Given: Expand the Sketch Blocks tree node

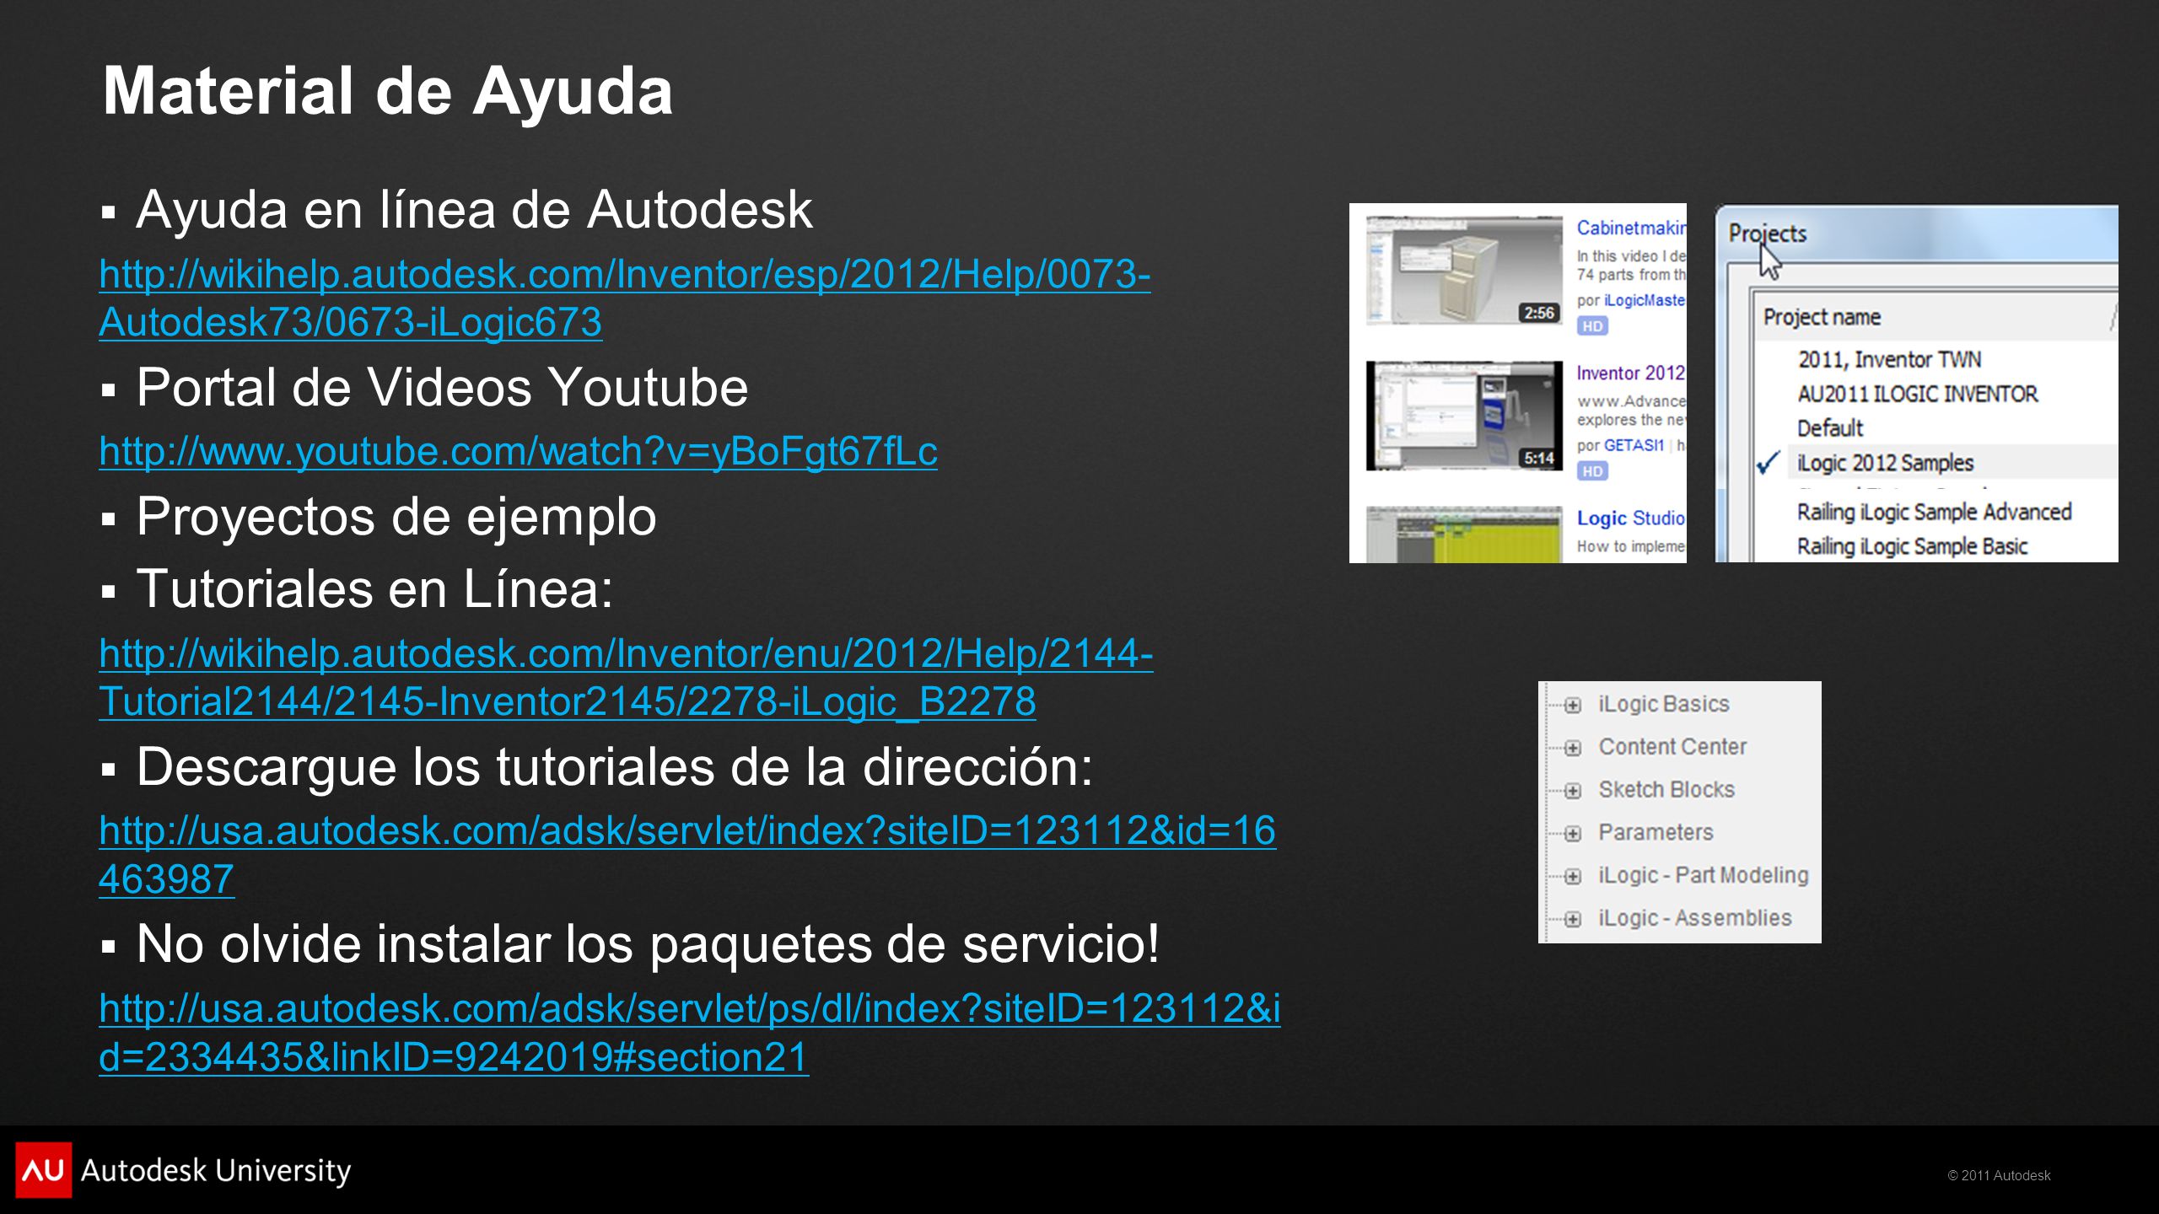Looking at the screenshot, I should 1572,791.
